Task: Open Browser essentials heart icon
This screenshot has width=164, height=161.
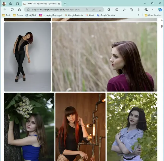Action: [x=146, y=10]
